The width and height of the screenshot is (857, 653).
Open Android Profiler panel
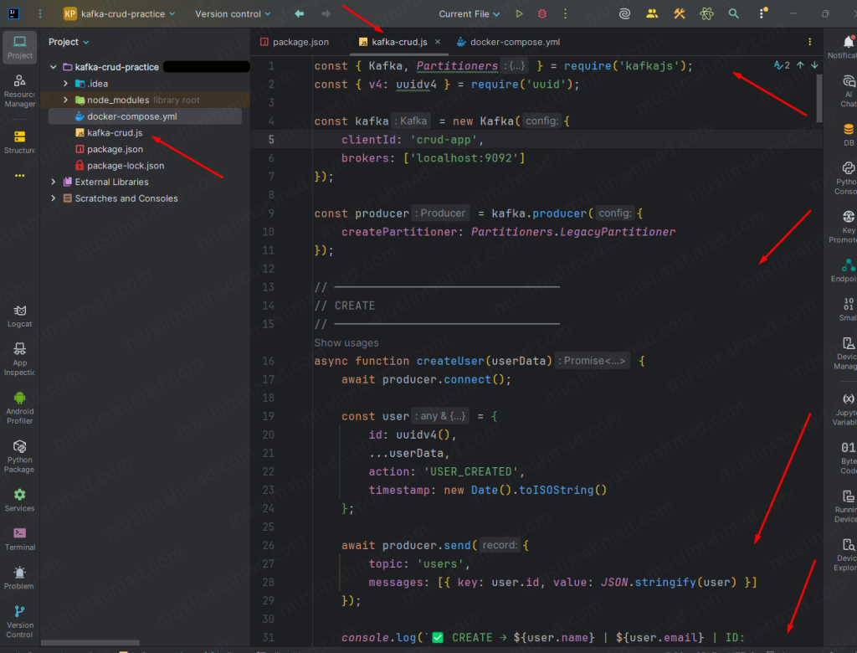click(x=20, y=408)
